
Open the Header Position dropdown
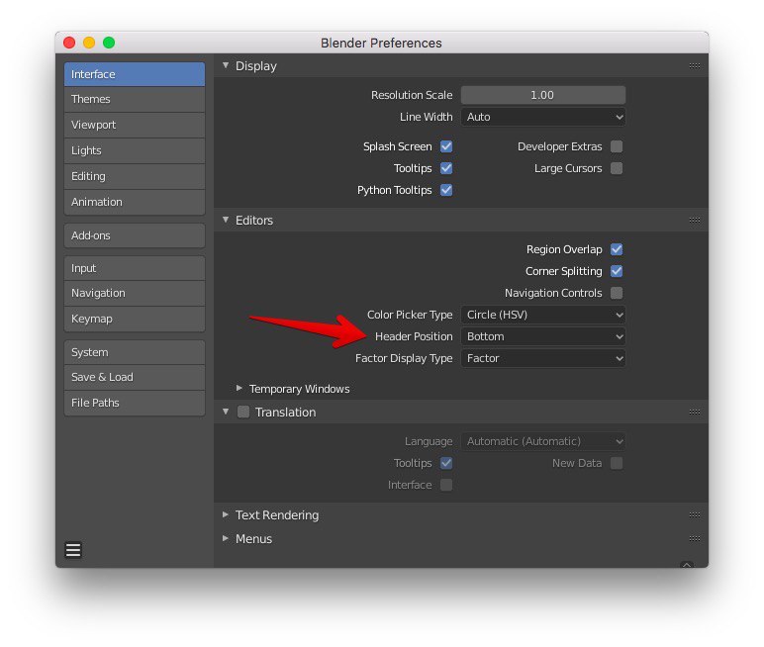point(542,336)
